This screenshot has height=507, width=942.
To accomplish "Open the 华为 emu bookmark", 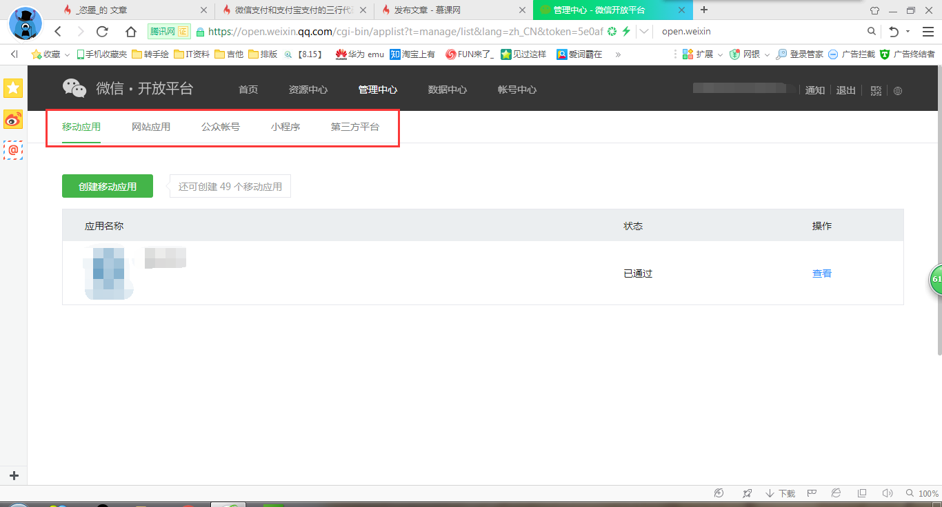I will [359, 54].
